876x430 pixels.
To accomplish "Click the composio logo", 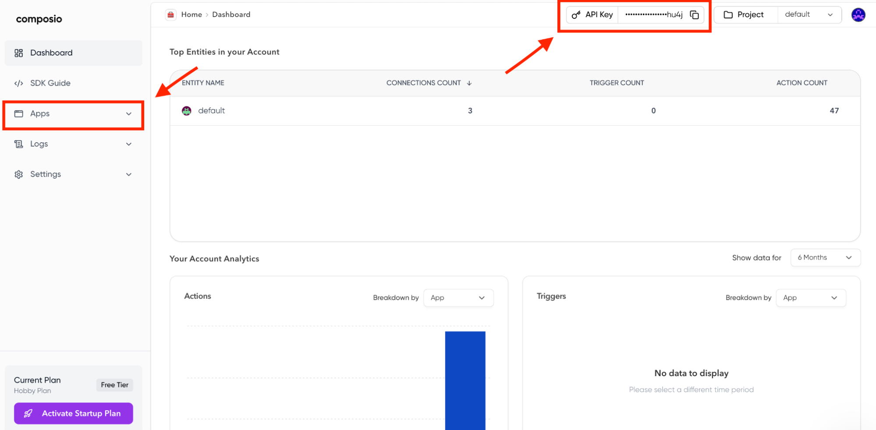I will pos(39,19).
